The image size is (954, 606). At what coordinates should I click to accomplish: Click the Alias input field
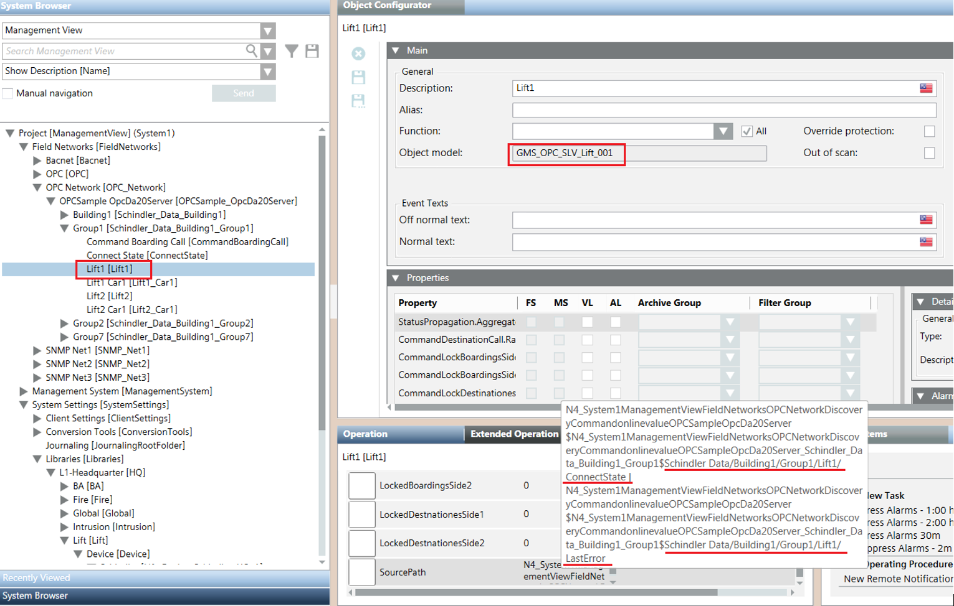click(x=724, y=110)
